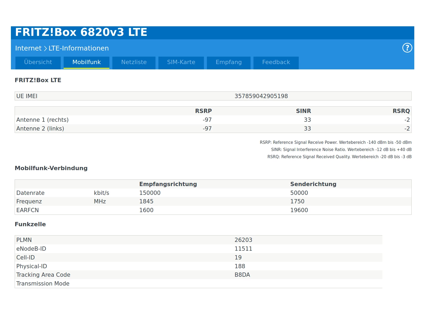Select the Mobilfunk tab
The width and height of the screenshot is (426, 319).
click(x=87, y=63)
